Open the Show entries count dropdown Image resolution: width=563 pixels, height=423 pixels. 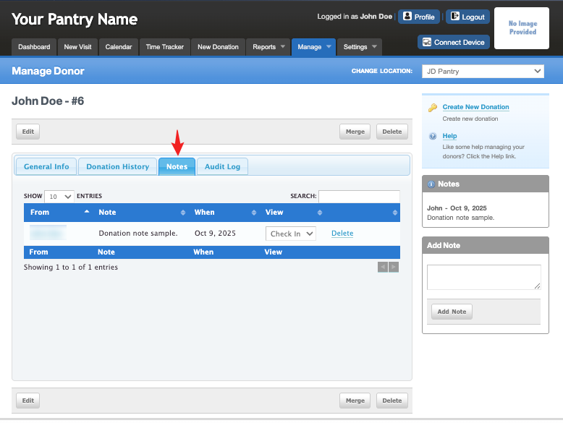(x=59, y=196)
